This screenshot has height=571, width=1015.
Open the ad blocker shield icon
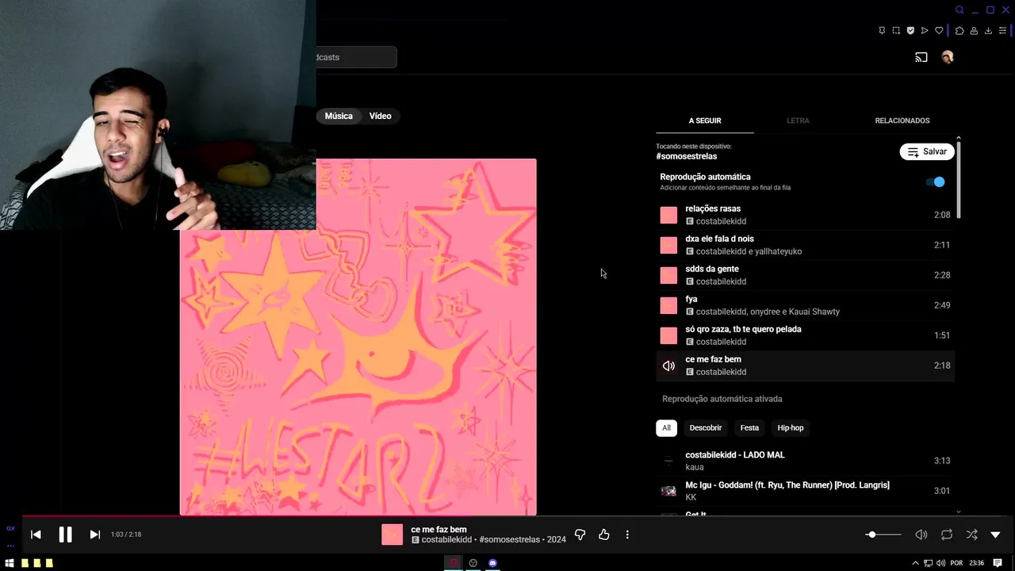coord(910,31)
